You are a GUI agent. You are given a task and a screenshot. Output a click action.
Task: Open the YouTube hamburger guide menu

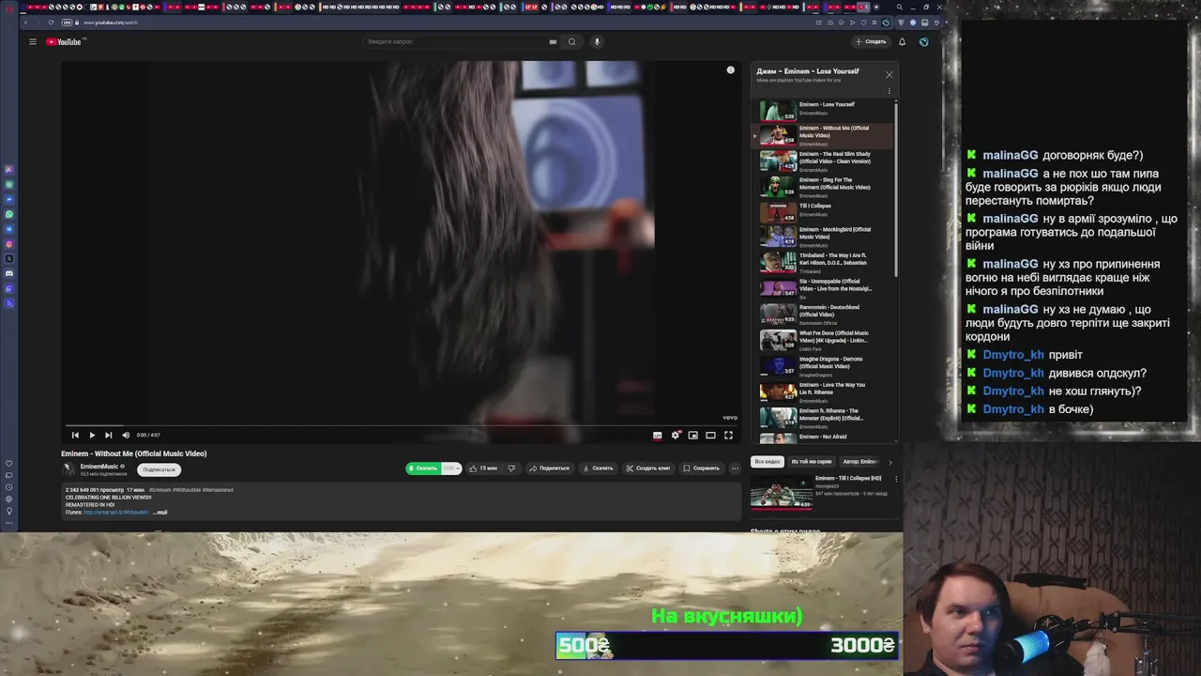pyautogui.click(x=32, y=41)
